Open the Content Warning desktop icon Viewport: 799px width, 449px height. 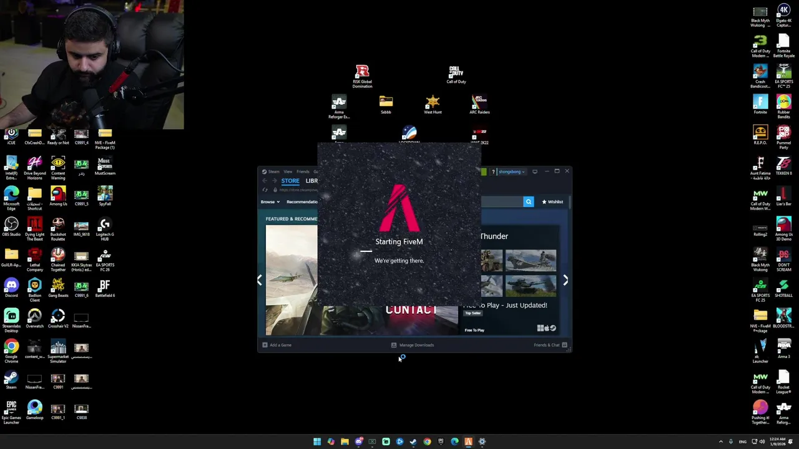58,168
